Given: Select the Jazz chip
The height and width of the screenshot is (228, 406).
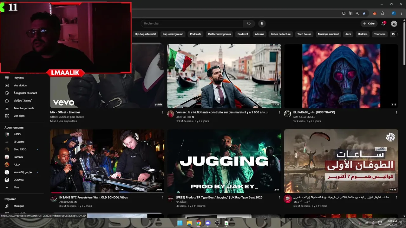Looking at the screenshot, I should pyautogui.click(x=348, y=34).
